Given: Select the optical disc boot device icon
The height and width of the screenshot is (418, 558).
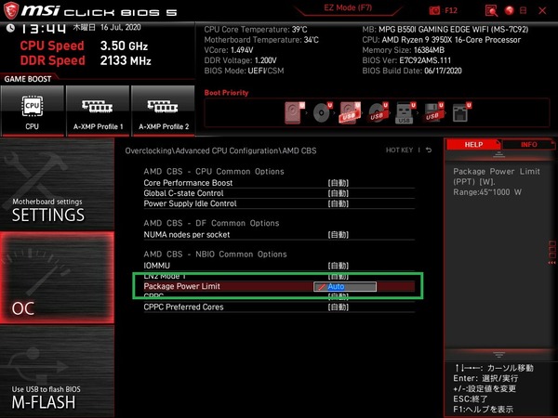Looking at the screenshot, I should [323, 113].
